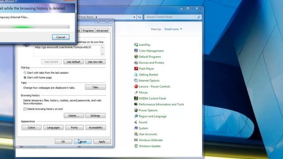Click OK in Internet Options dialog
This screenshot has height=159, width=283.
pos(63,141)
